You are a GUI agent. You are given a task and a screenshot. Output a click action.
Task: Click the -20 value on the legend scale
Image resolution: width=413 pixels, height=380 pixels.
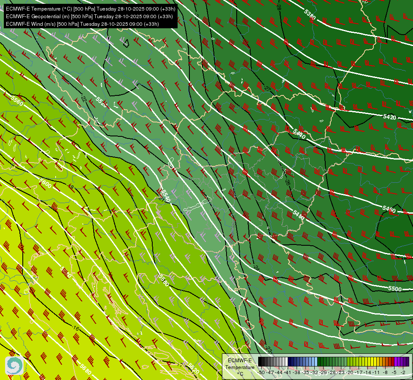click(350, 372)
